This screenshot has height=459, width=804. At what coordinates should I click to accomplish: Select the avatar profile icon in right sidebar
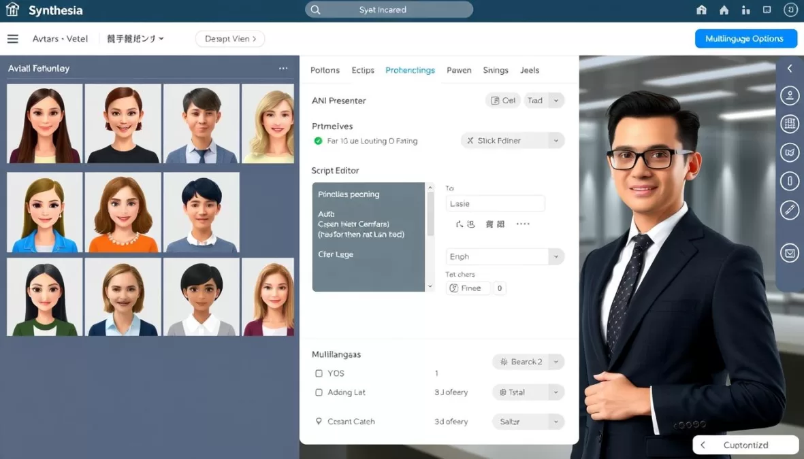pos(789,95)
